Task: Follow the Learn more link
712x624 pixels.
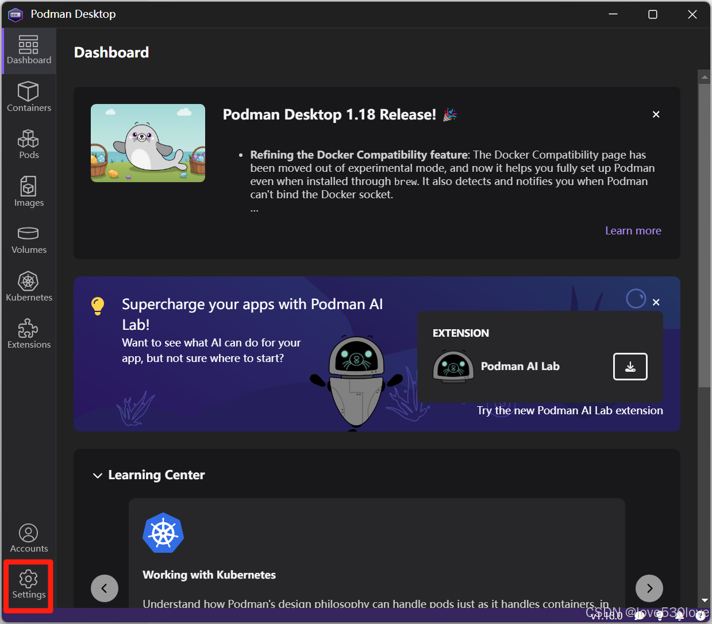Action: tap(633, 230)
